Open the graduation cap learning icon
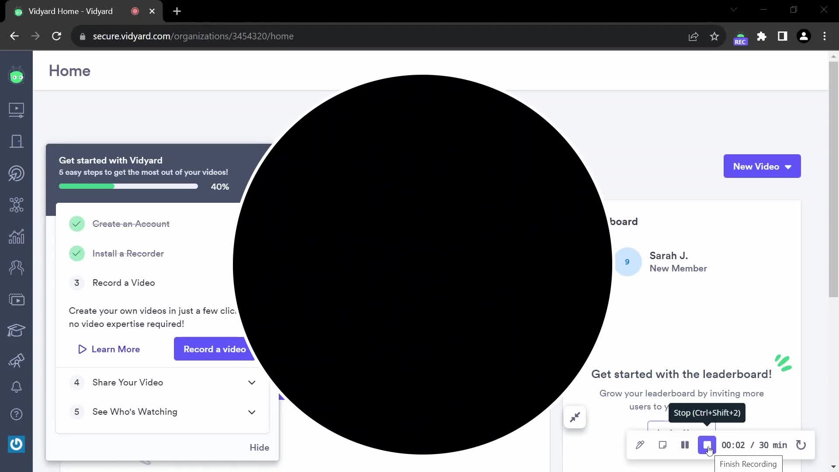This screenshot has height=472, width=839. (17, 330)
